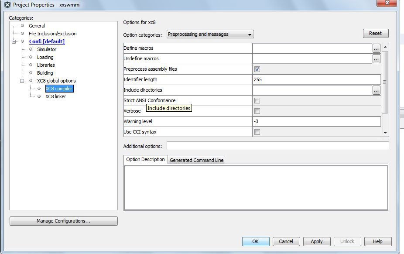Close the Project Properties dialog
Screen dimensions: 404x254
387,3
